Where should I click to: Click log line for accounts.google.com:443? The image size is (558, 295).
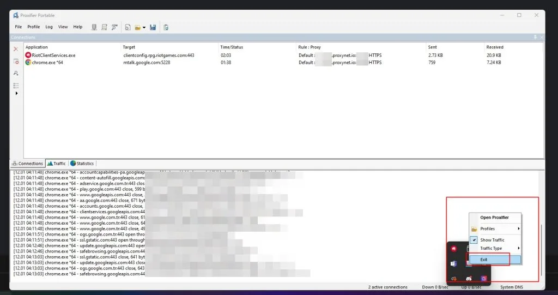click(78, 206)
